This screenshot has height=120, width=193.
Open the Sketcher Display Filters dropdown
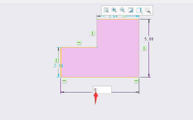[148, 10]
